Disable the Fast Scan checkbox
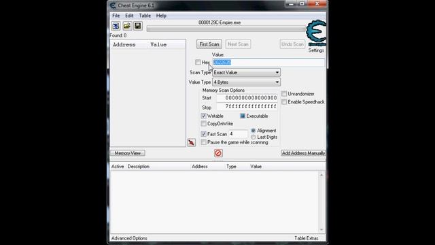 coord(204,134)
